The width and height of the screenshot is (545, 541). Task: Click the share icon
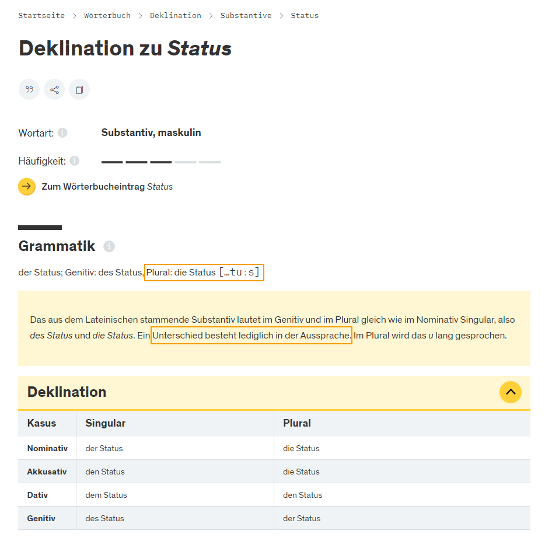click(x=54, y=90)
